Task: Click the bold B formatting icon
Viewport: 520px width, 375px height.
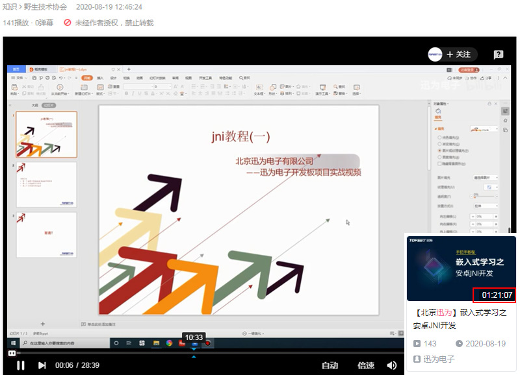Action: tap(126, 93)
